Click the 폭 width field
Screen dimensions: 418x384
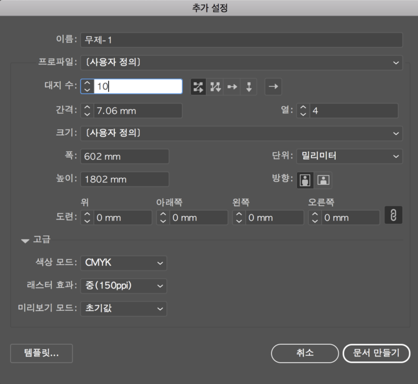click(x=125, y=156)
